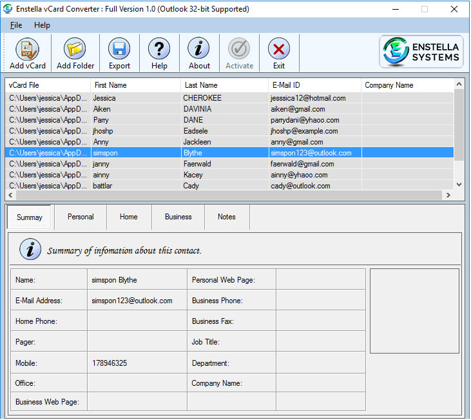
Task: Click the Department label
Action: (x=211, y=363)
